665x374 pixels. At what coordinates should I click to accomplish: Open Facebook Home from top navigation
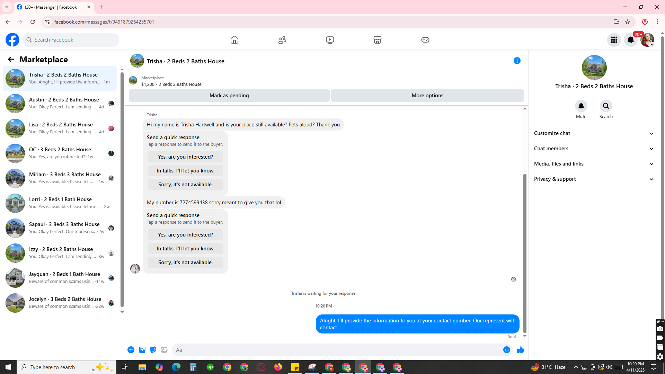click(x=234, y=40)
